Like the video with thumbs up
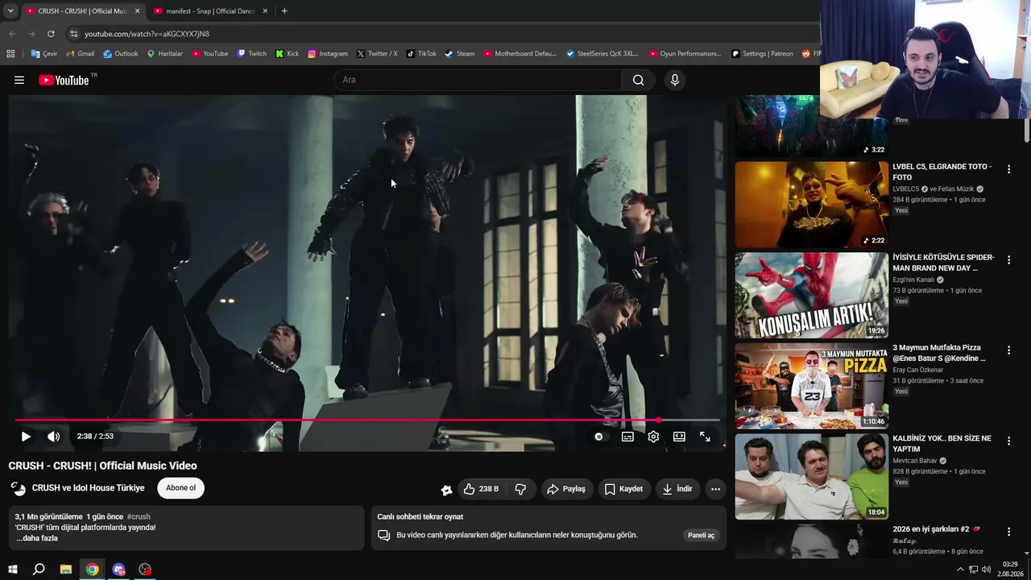This screenshot has height=580, width=1031. pos(481,489)
